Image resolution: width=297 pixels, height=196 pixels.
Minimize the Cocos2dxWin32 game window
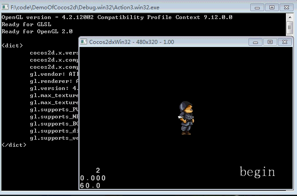point(255,42)
